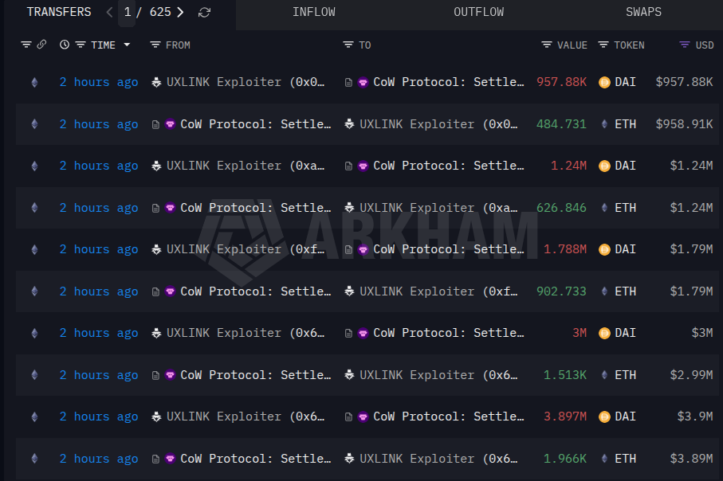Click the document icon in the second row
The width and height of the screenshot is (723, 481).
click(155, 123)
